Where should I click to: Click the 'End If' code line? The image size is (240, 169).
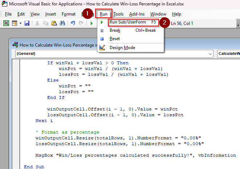(56, 97)
